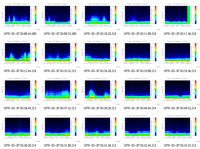Image resolution: width=200 pixels, height=149 pixels.
Task: Click the caption 1979-03-07 05:08:44.209
Action: coord(20,34)
